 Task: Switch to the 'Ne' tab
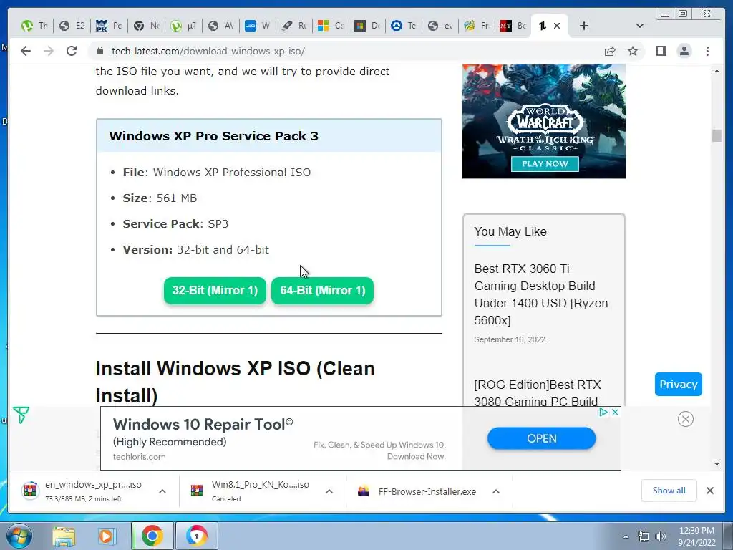146,26
